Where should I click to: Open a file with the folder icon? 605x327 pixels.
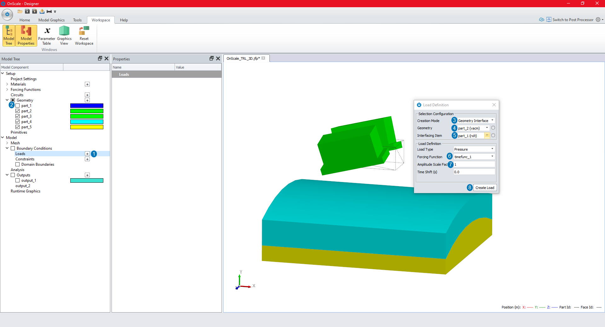pos(20,11)
